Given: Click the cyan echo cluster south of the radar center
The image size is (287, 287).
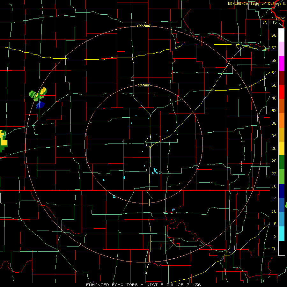Looking at the screenshot, I should [x=155, y=171].
